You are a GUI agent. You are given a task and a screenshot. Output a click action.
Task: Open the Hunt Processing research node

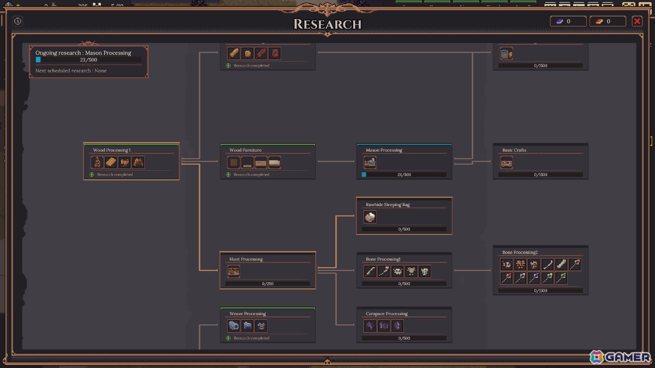pos(267,270)
